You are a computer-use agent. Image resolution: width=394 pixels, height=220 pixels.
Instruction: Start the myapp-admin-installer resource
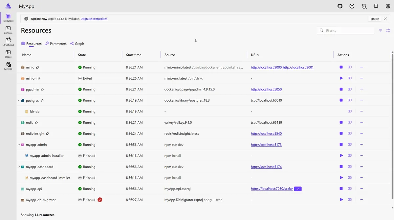[x=341, y=155]
